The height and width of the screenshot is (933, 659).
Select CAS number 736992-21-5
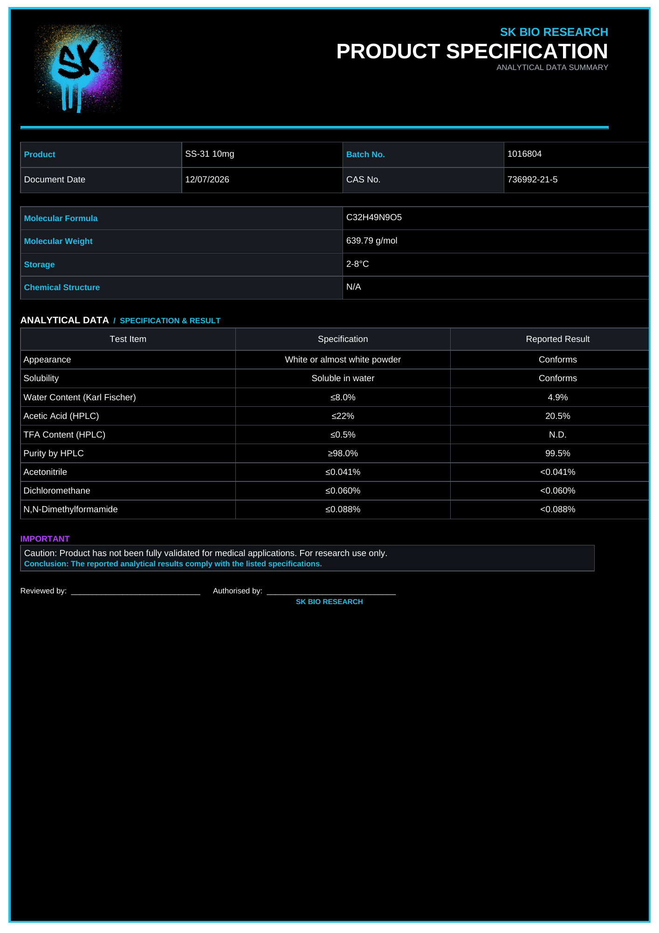(532, 180)
